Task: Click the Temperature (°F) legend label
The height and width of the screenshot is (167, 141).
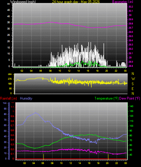Action: (107, 98)
